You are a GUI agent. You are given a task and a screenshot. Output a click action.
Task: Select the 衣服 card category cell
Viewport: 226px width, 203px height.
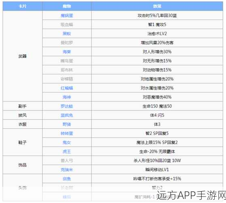click(x=23, y=124)
